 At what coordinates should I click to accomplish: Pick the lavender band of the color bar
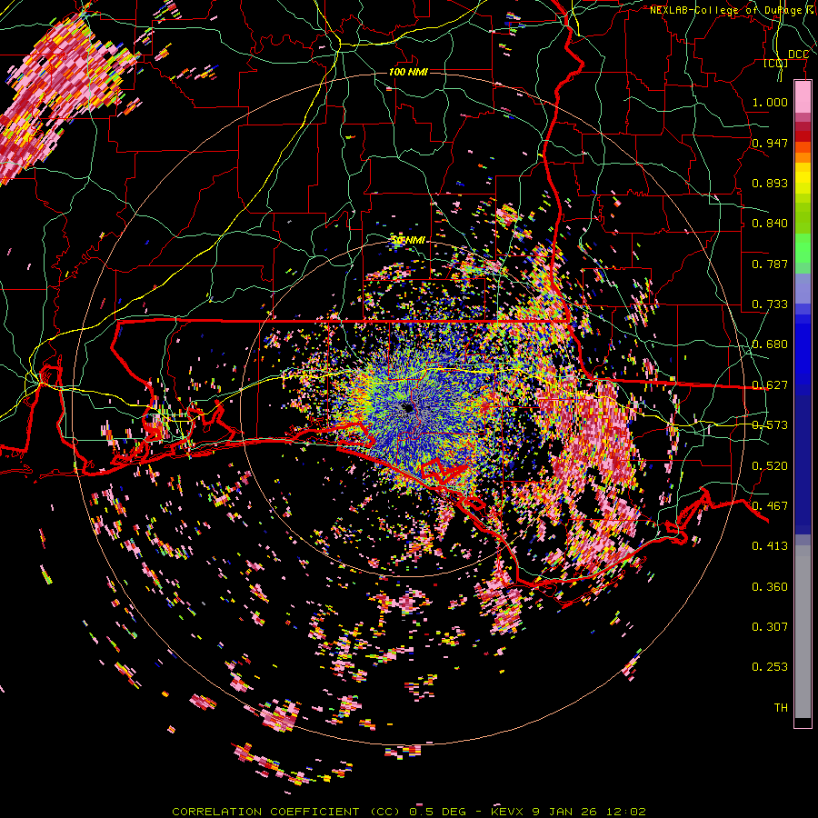click(x=803, y=288)
